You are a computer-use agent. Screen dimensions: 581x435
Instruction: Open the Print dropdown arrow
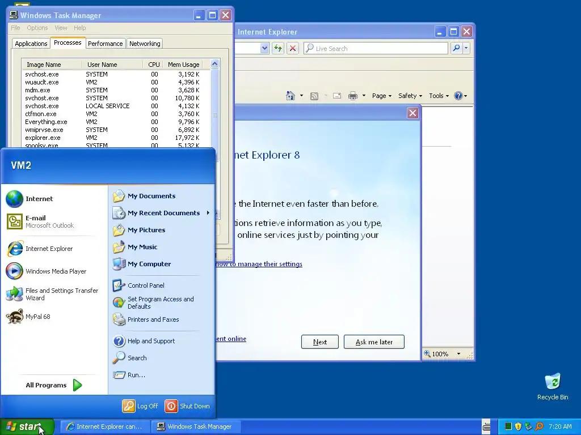tap(364, 96)
